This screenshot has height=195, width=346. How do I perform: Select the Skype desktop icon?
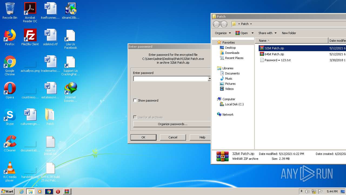[10, 117]
